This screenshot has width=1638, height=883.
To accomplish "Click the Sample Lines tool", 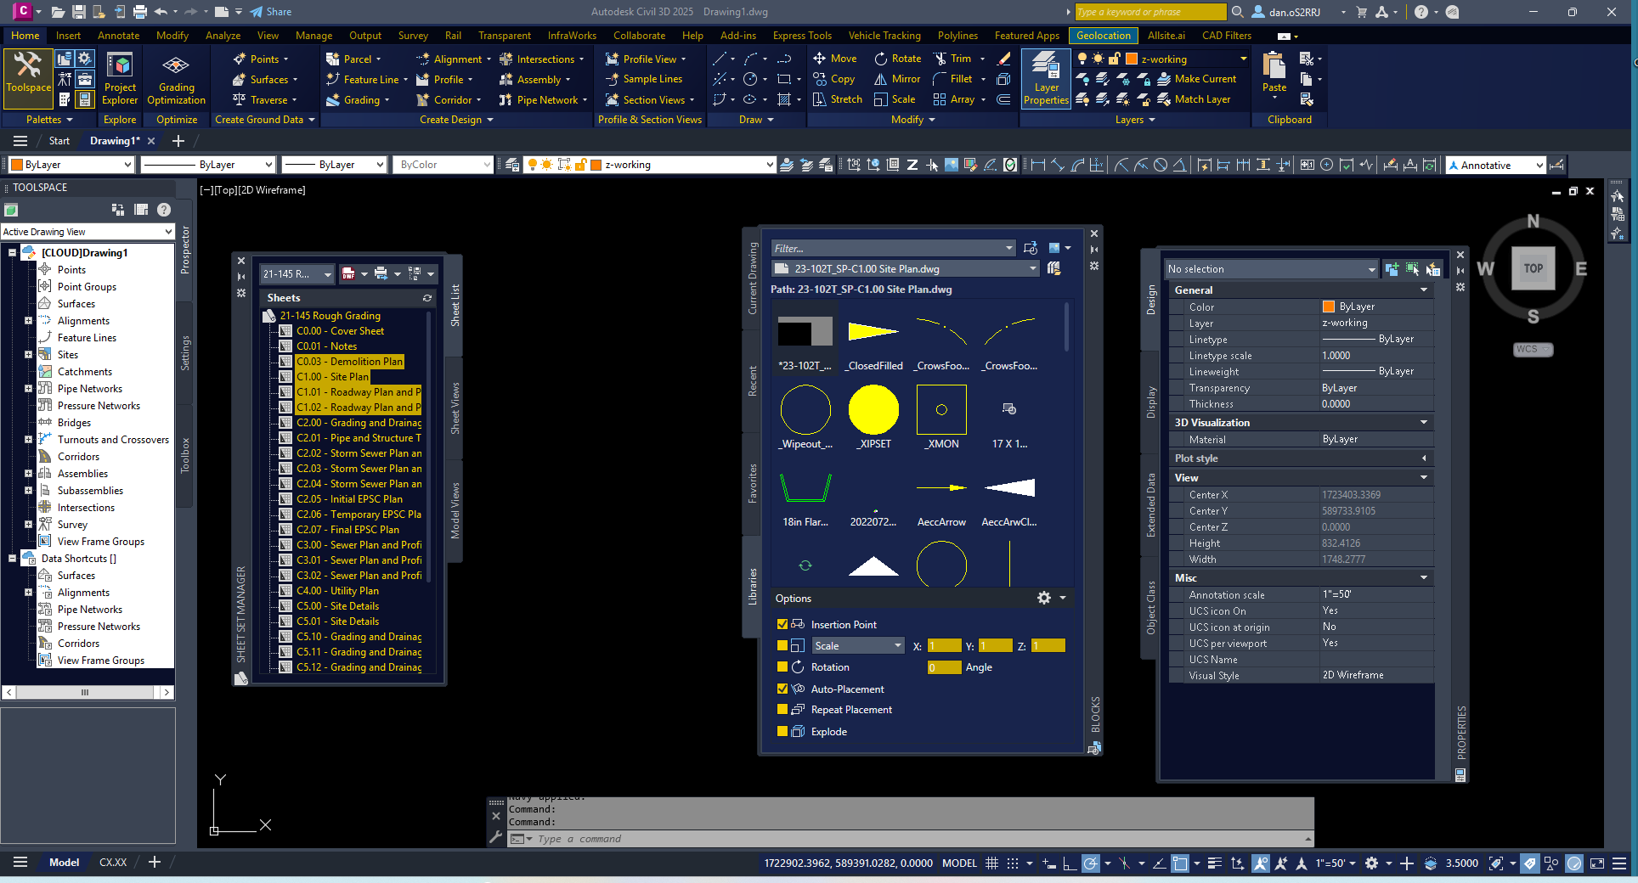I will (x=643, y=79).
